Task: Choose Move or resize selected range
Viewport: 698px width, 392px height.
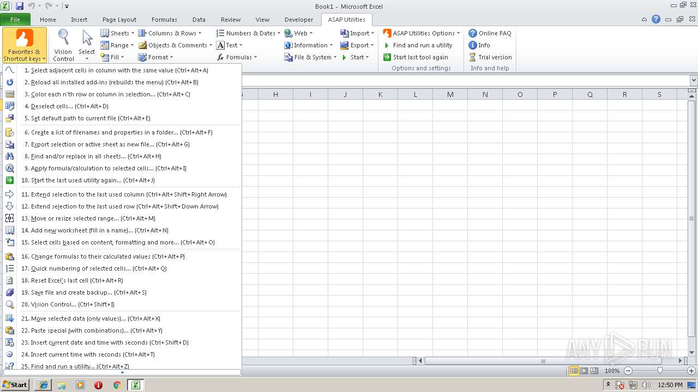Action: click(x=122, y=218)
